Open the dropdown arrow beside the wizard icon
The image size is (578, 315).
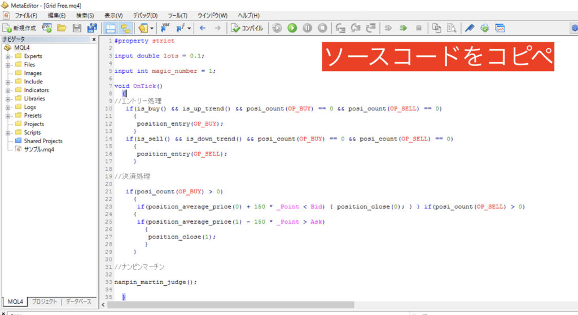pyautogui.click(x=151, y=28)
